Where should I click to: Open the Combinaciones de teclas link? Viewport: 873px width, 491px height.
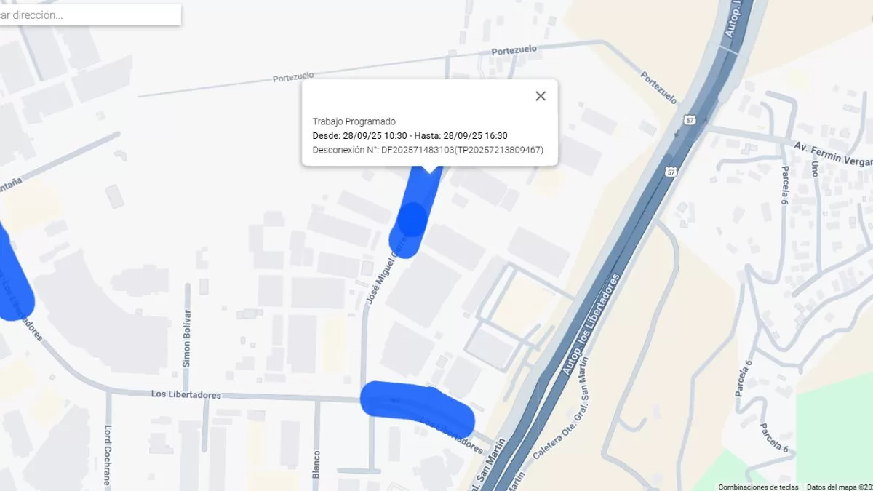point(758,487)
